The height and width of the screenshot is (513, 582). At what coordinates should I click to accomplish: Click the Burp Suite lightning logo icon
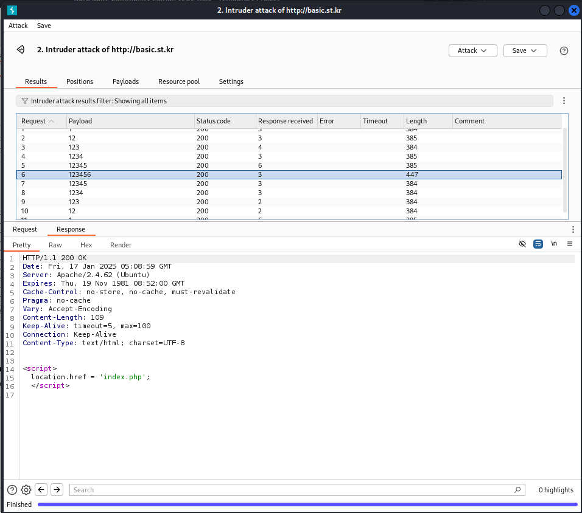12,10
